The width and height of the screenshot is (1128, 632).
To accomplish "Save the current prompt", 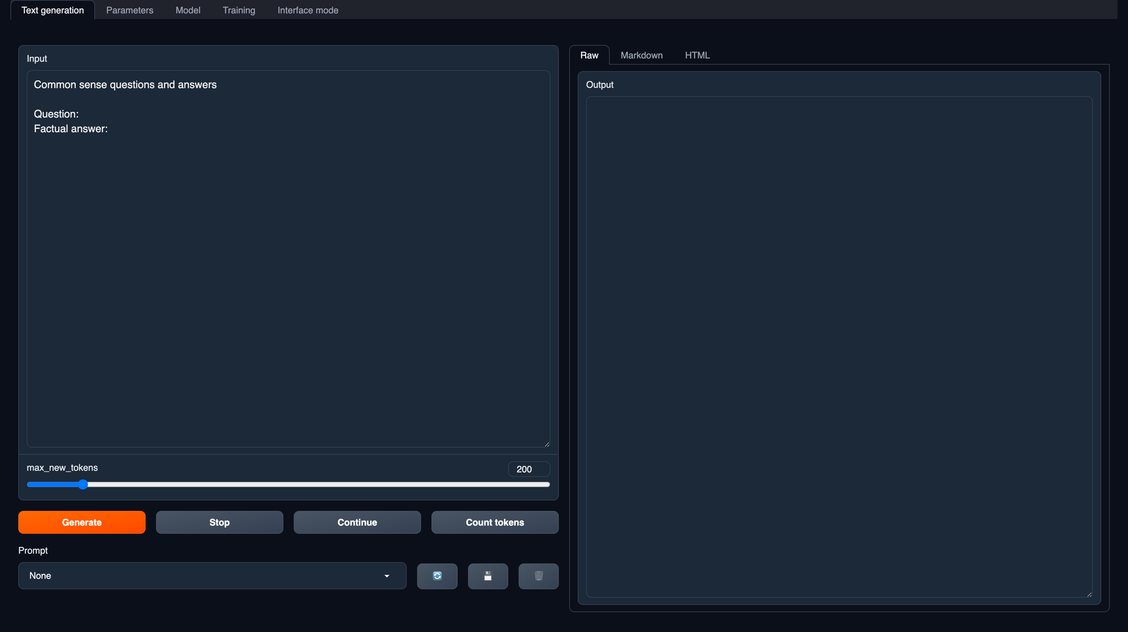I will coord(487,576).
